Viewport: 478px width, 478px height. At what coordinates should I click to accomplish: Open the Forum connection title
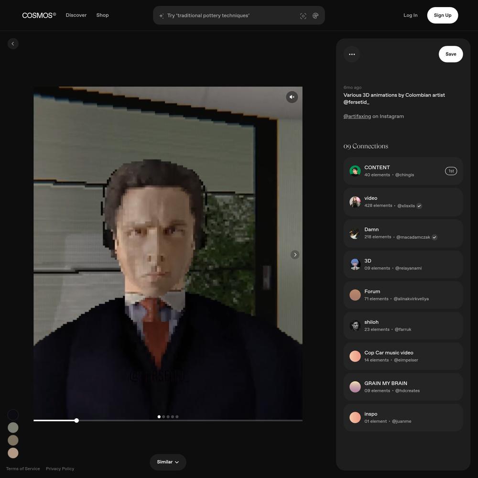(x=372, y=292)
